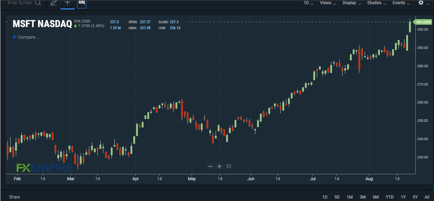Expand the Studies menu
Viewport: 434px width, 201px height.
pyautogui.click(x=377, y=3)
